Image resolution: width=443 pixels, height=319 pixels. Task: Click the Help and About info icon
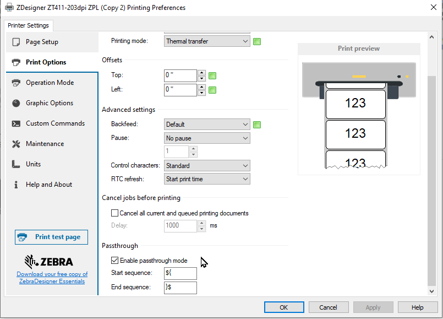[x=16, y=185]
